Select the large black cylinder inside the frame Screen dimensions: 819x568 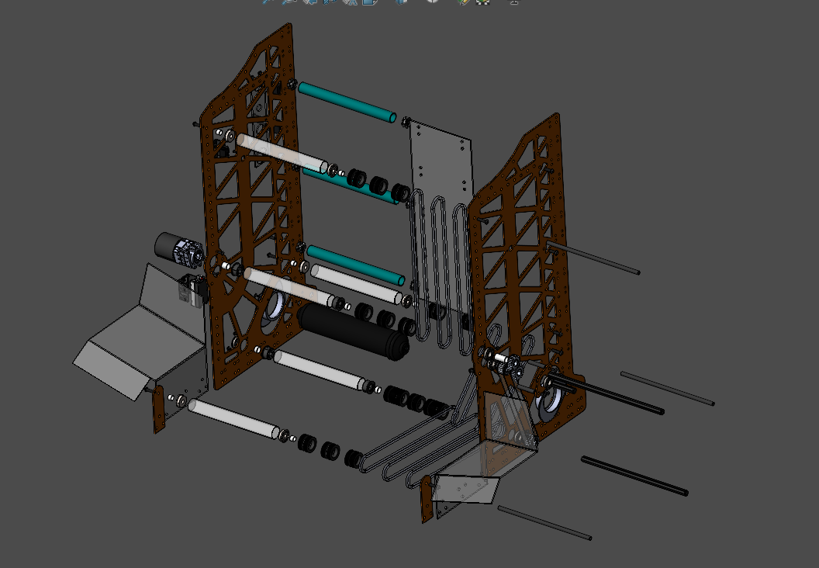click(x=353, y=331)
